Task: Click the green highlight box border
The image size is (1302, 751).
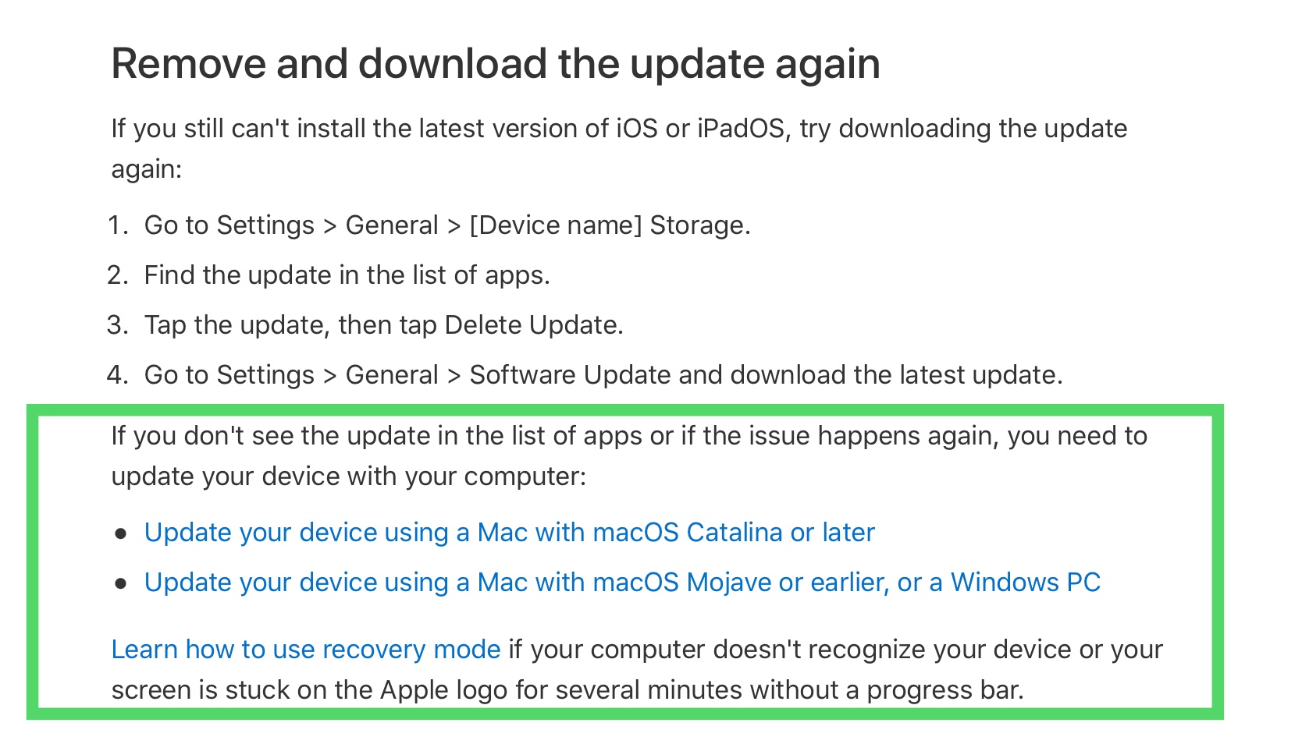Action: coord(624,410)
